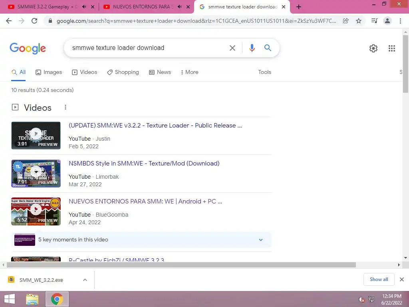Open options for SMM_WE_3.2.2.exe download
Viewport: 409px width, 307px height.
click(x=85, y=280)
